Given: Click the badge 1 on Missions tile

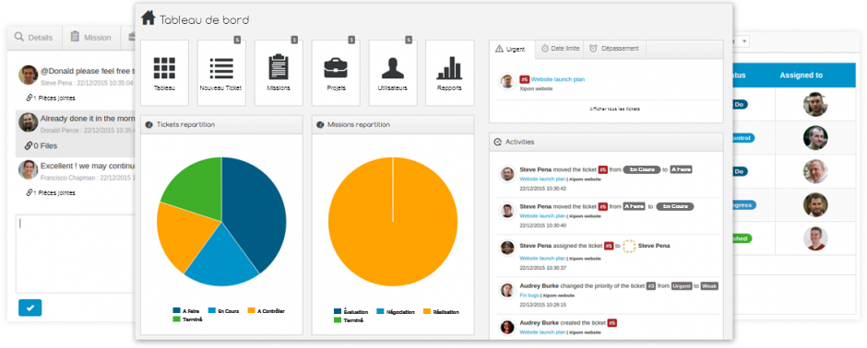Looking at the screenshot, I should tap(294, 40).
